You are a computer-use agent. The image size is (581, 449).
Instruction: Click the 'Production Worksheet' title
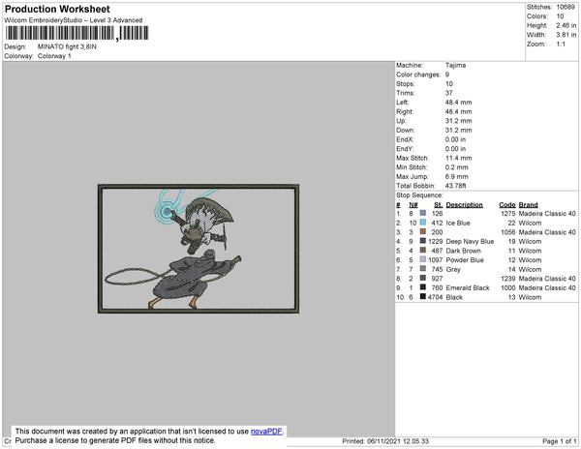tap(57, 9)
